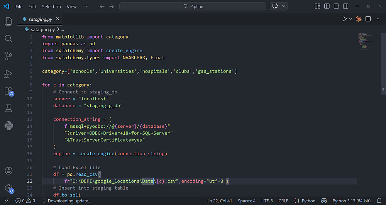Click the Pipline command center search box

coord(192,6)
